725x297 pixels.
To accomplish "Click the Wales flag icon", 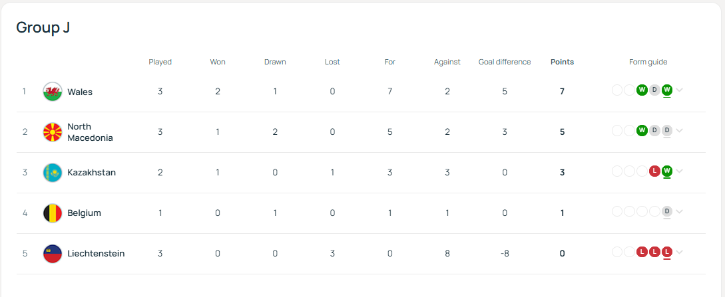I will pos(52,92).
